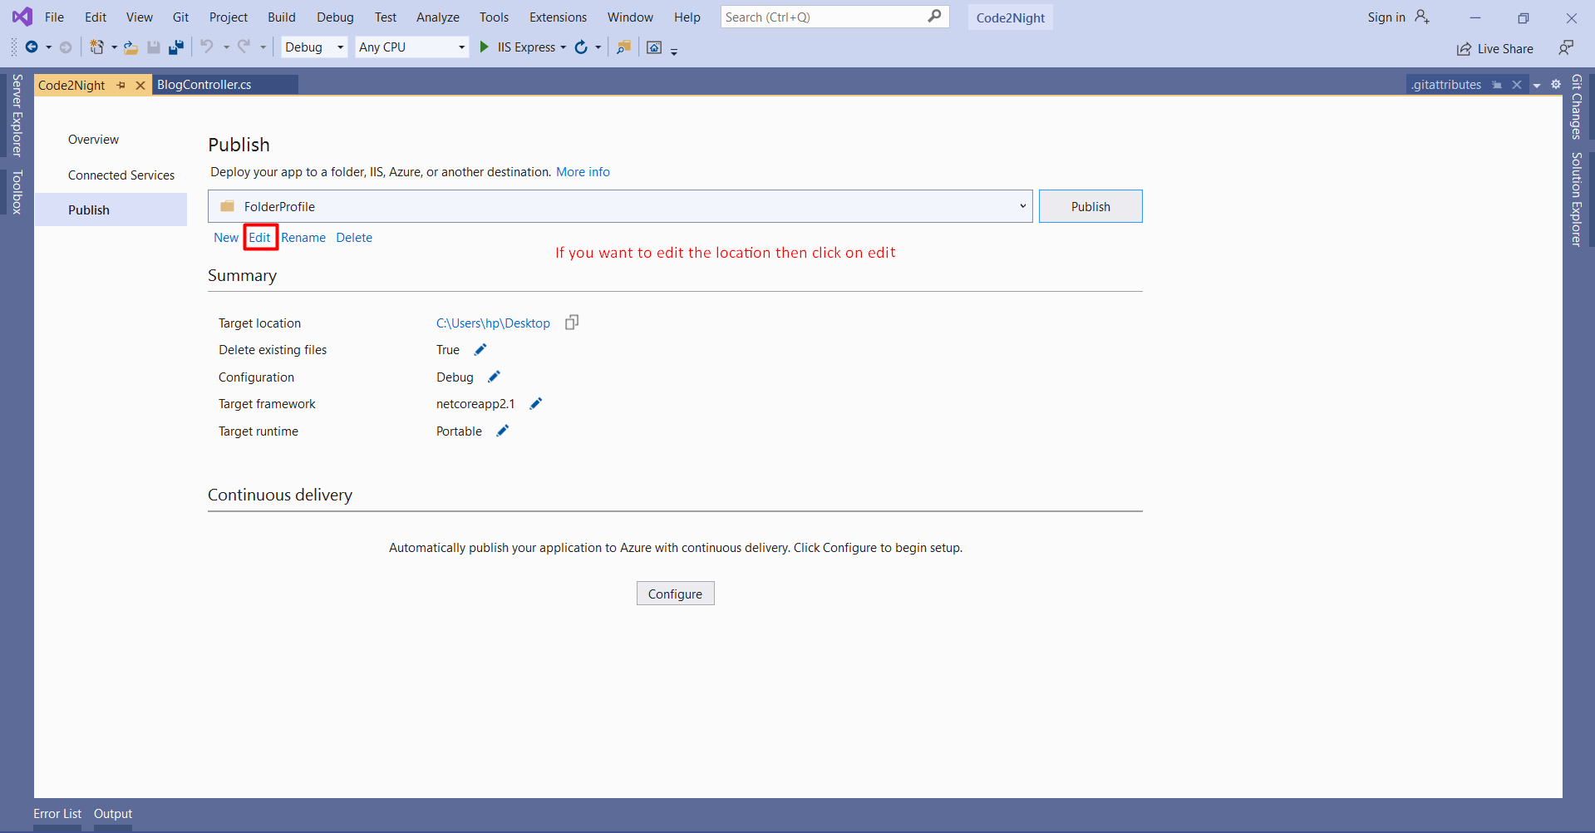
Task: Click the Navigate Backward arrow icon
Action: coord(32,47)
